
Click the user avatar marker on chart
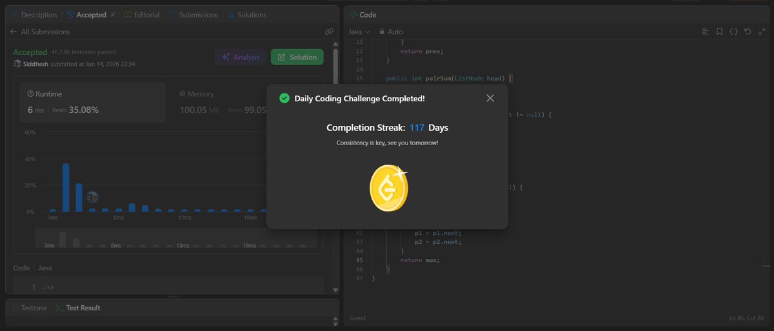pos(92,197)
